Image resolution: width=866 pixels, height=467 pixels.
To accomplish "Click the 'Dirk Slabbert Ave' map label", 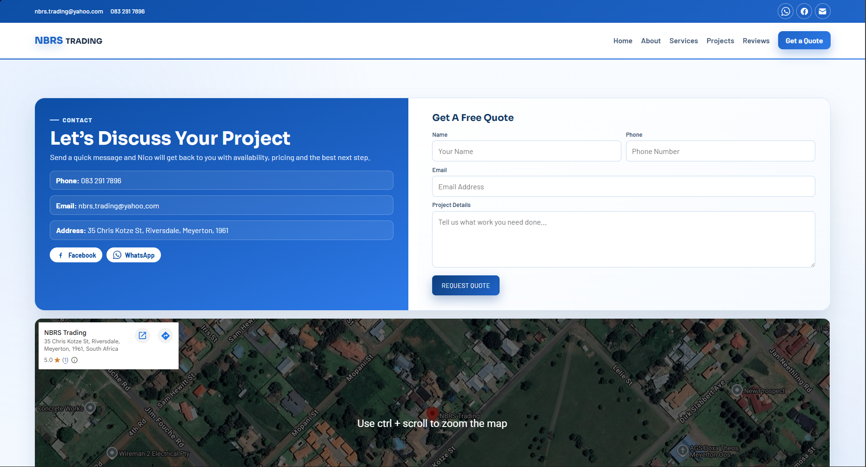I will click(x=702, y=401).
